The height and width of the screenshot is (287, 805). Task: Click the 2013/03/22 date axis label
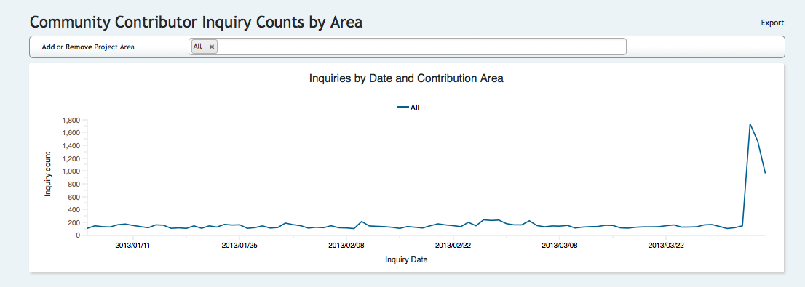[666, 246]
